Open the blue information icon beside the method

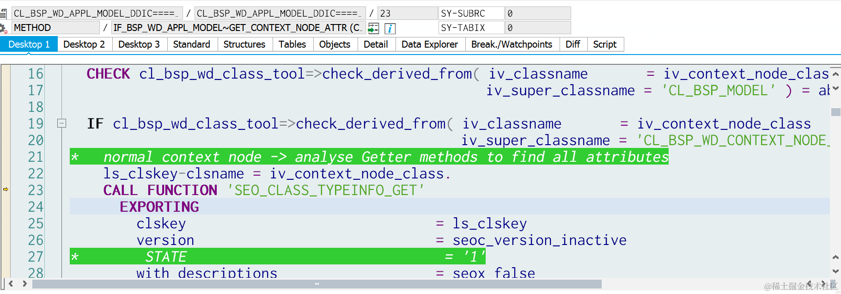click(390, 28)
